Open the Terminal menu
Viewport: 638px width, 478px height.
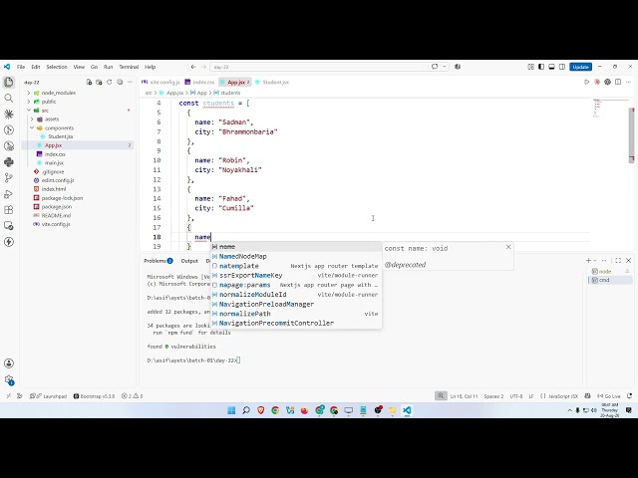(129, 67)
